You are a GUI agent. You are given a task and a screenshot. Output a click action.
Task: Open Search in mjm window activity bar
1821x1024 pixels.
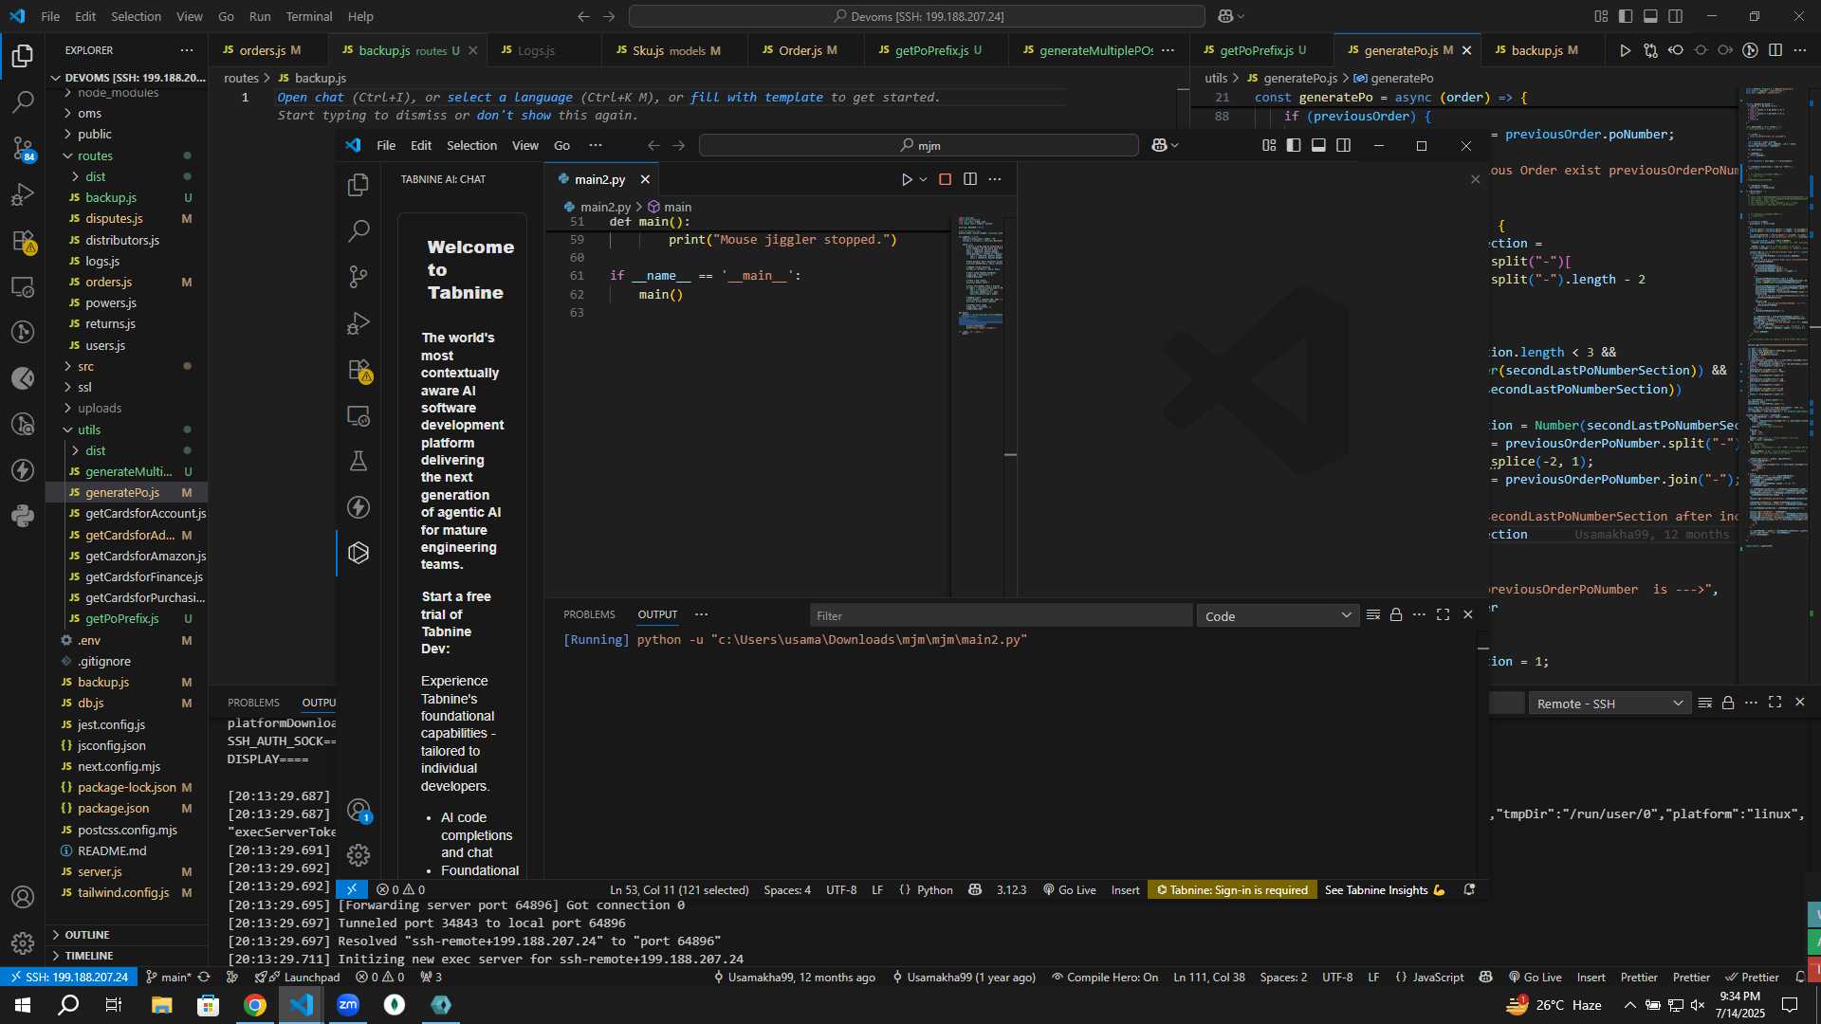point(359,230)
